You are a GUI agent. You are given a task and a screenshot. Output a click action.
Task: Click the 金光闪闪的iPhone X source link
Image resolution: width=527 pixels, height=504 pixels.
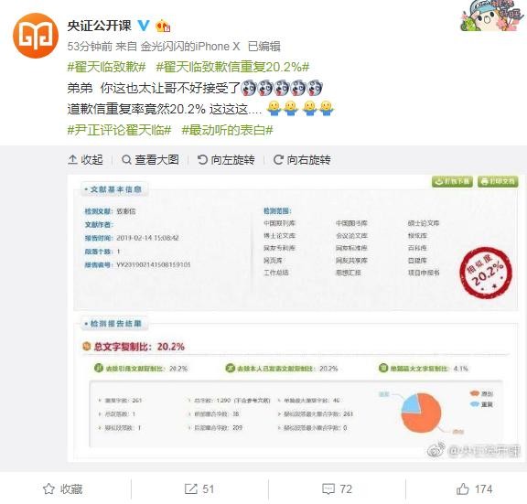tap(190, 47)
